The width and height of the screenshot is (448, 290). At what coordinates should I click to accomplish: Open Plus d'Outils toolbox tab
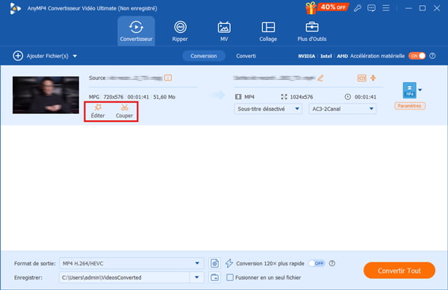tap(311, 31)
